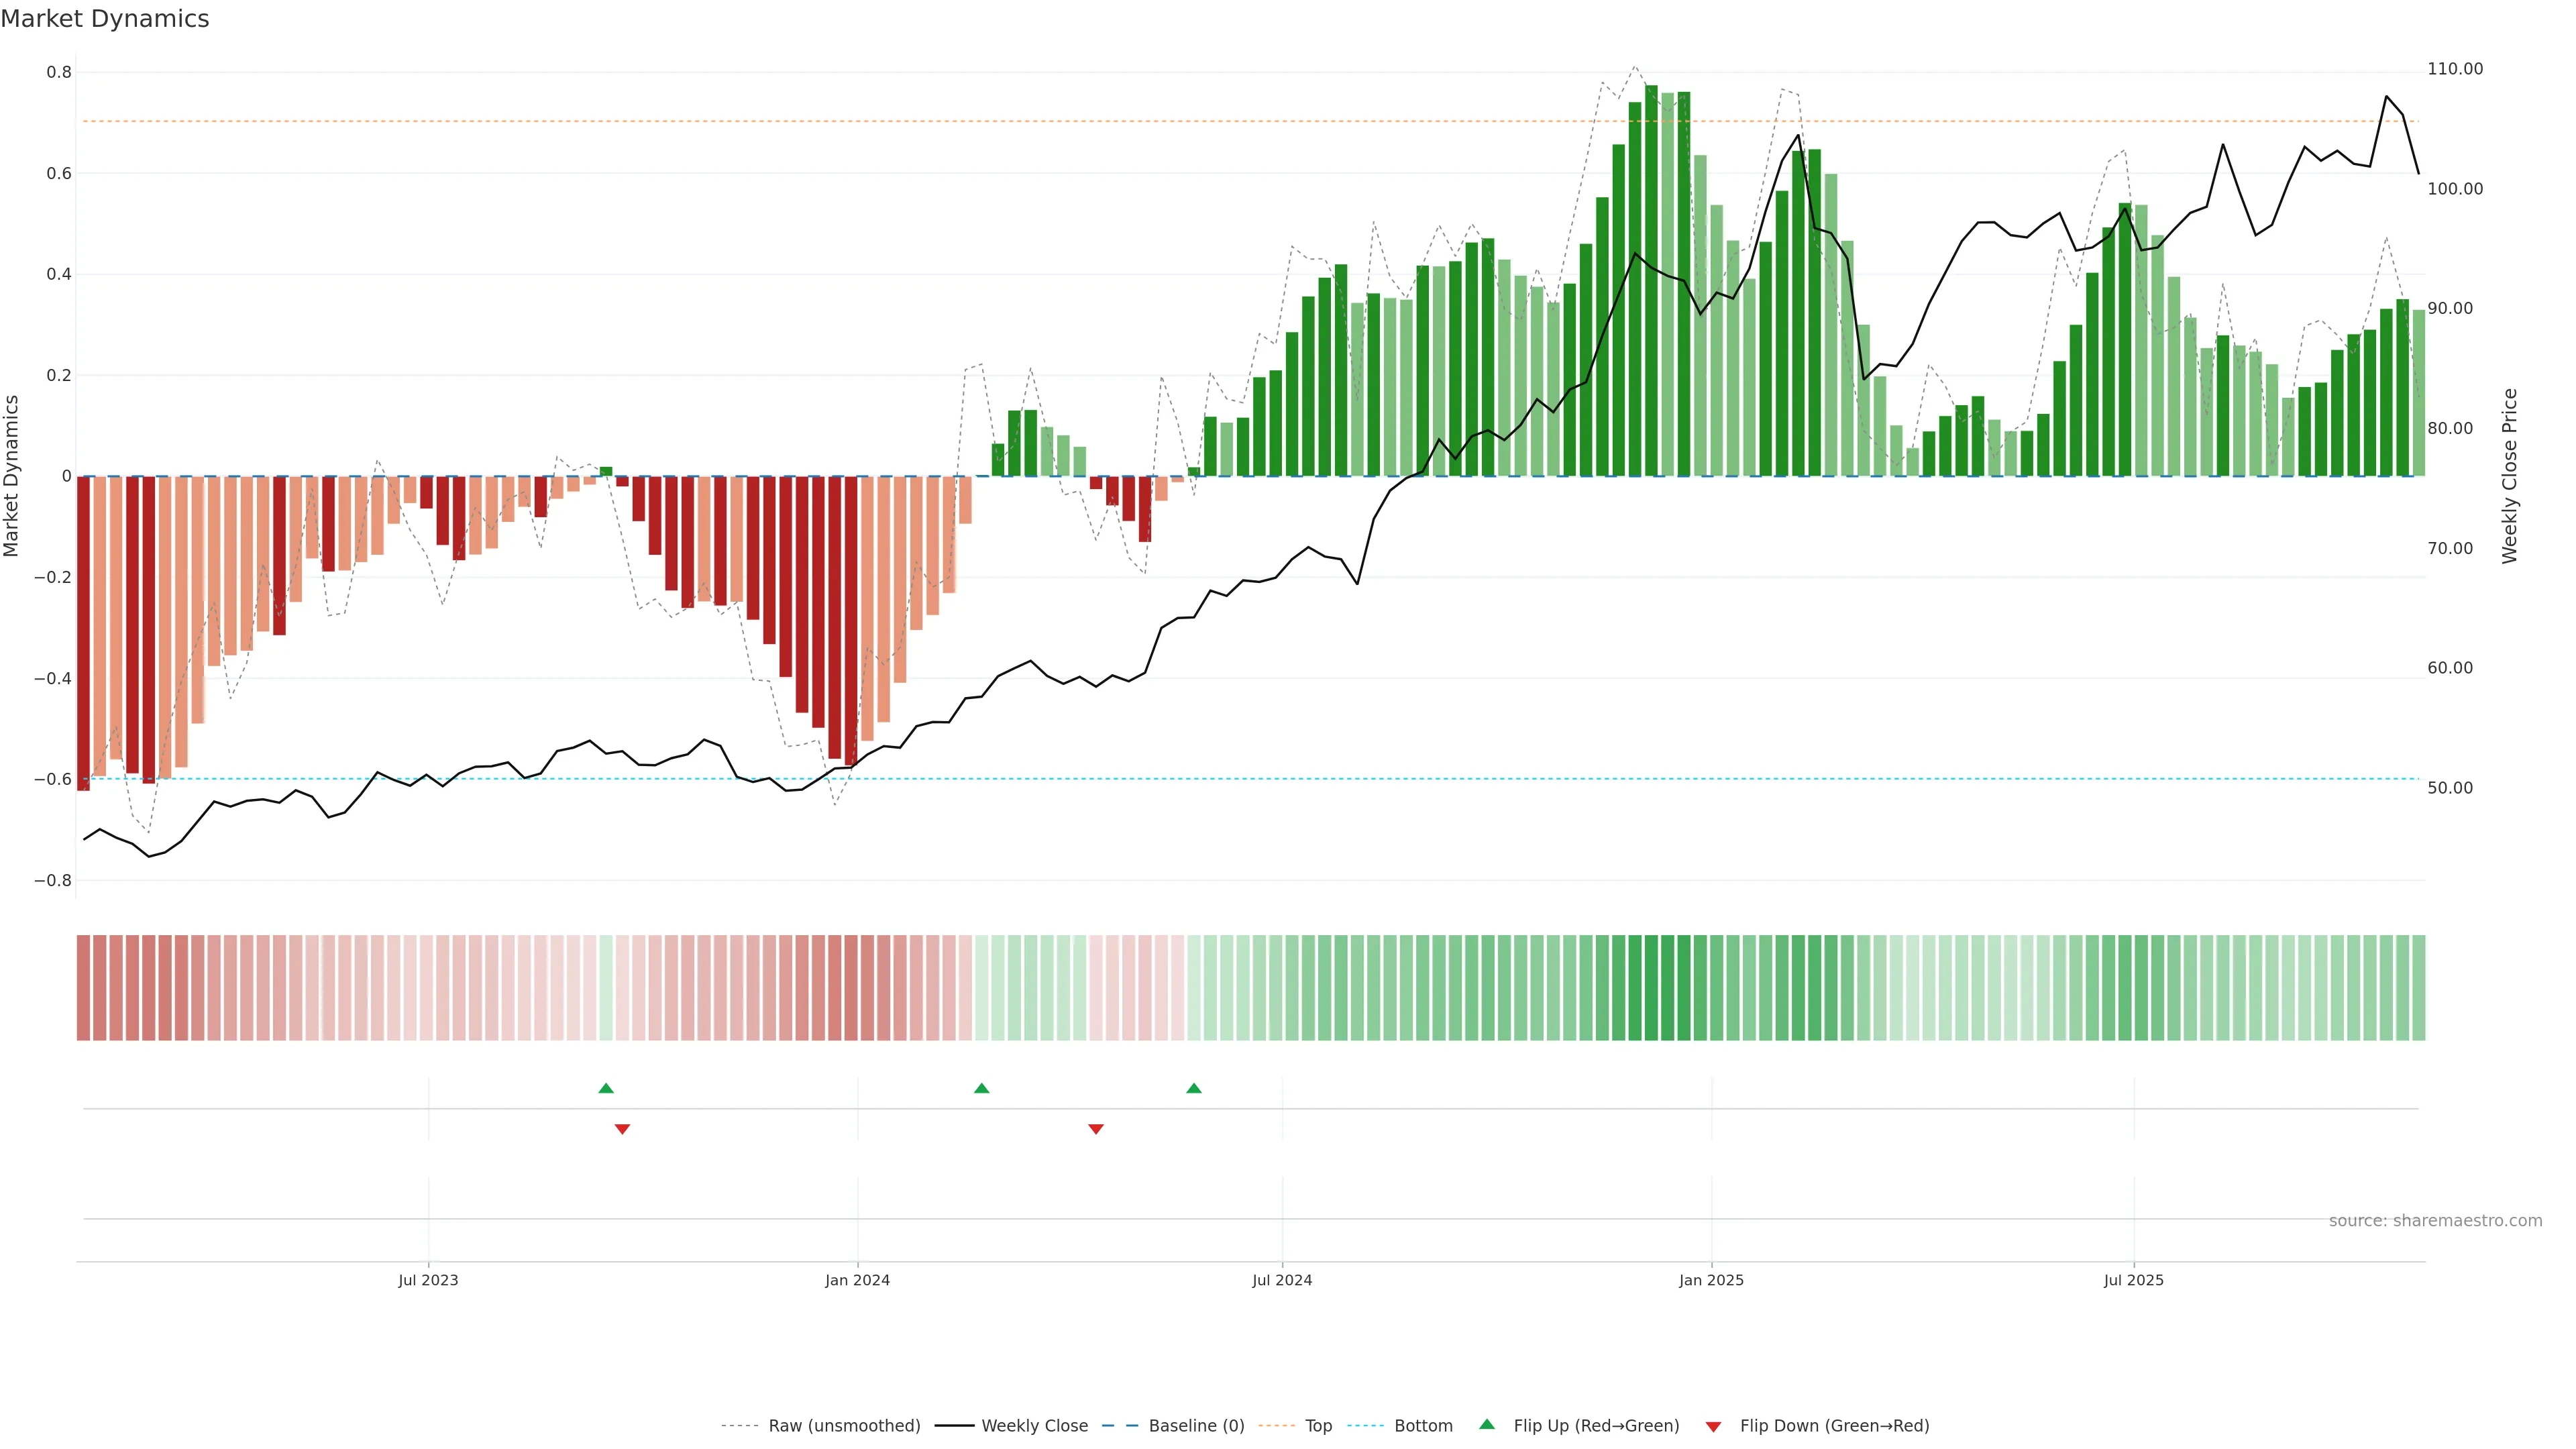This screenshot has width=2576, height=1449.
Task: Click the red triangle icon in the legend
Action: click(x=1713, y=1427)
